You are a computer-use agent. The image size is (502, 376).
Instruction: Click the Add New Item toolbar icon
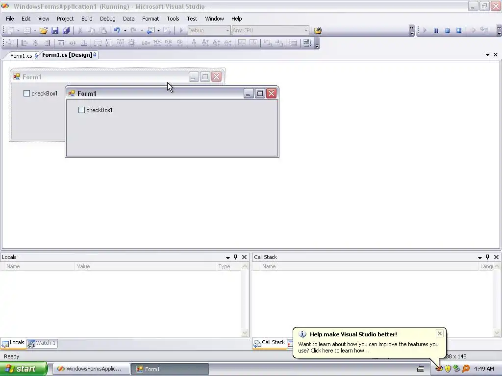(x=27, y=30)
